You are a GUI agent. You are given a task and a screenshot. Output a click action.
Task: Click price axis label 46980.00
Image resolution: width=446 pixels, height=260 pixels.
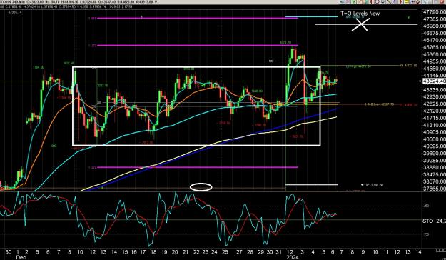click(435, 26)
